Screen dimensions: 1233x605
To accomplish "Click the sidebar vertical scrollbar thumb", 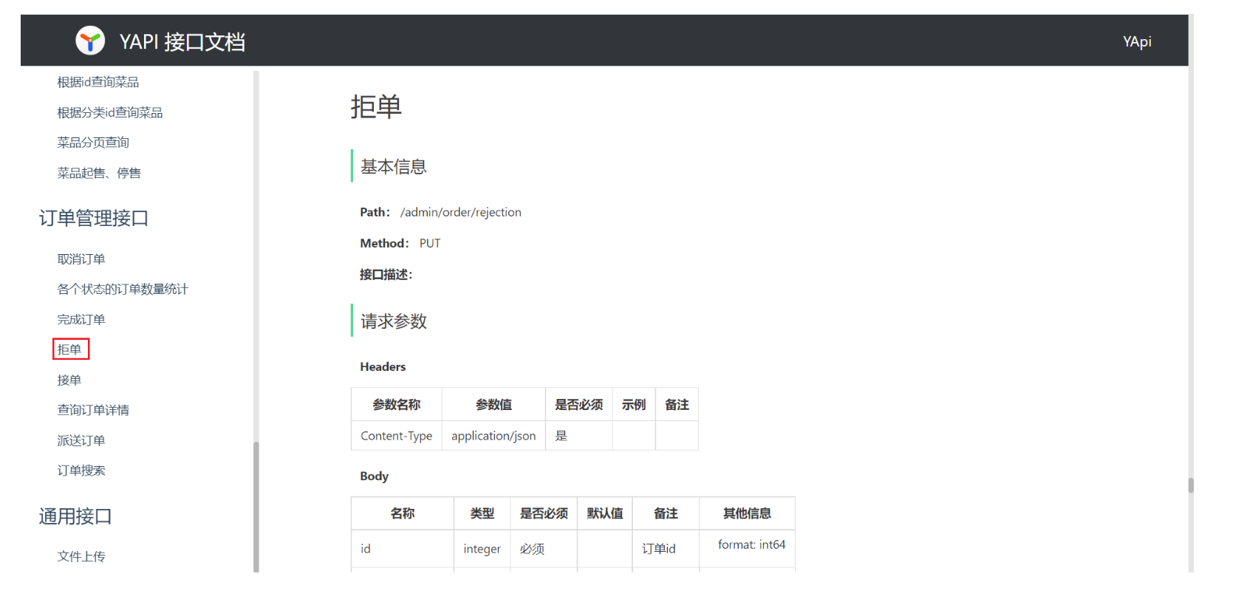I will click(x=256, y=507).
